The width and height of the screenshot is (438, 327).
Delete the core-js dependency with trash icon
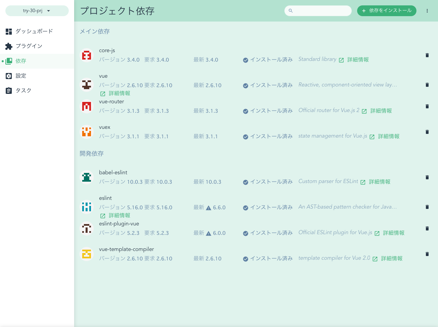click(x=427, y=55)
